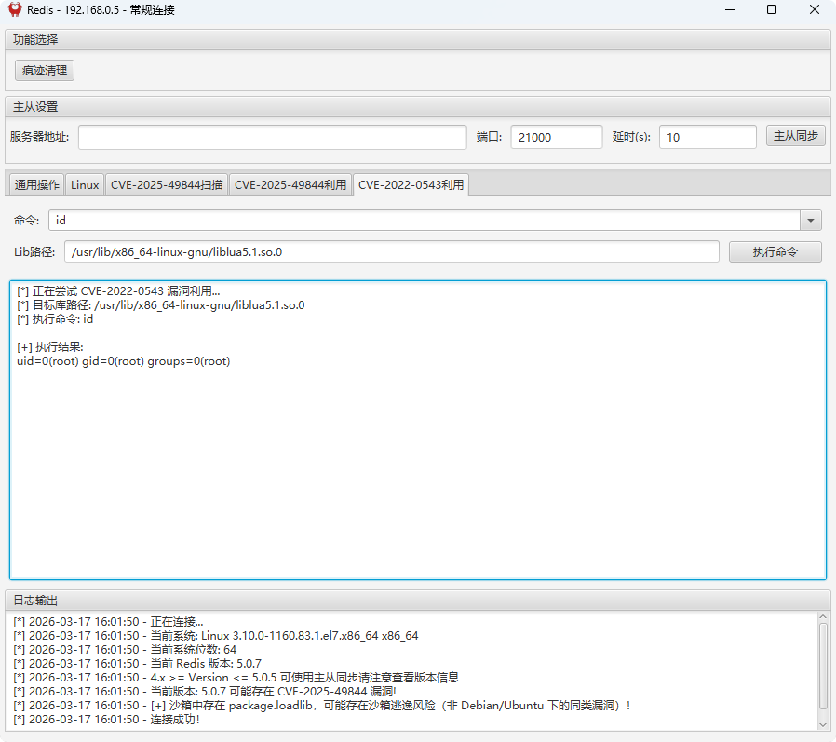Viewport: 836px width, 742px height.
Task: Click the log scrollbar up arrow
Action: 823,616
